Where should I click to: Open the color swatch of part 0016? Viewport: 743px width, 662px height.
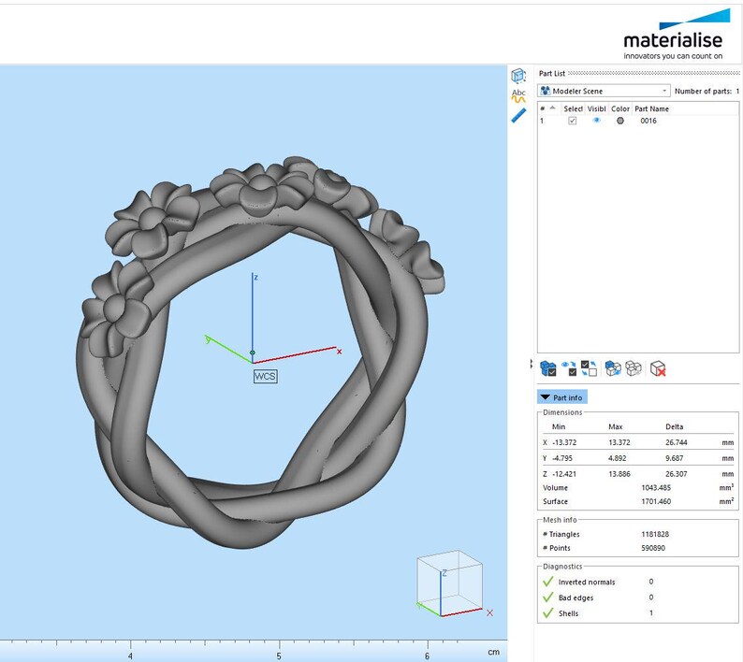(619, 121)
